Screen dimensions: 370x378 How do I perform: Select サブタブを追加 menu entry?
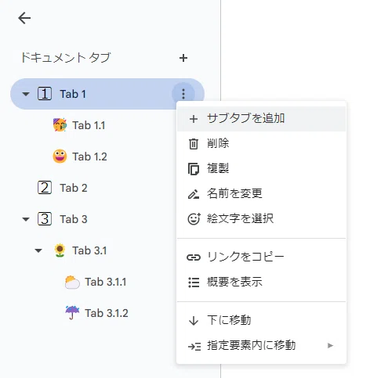pos(261,119)
